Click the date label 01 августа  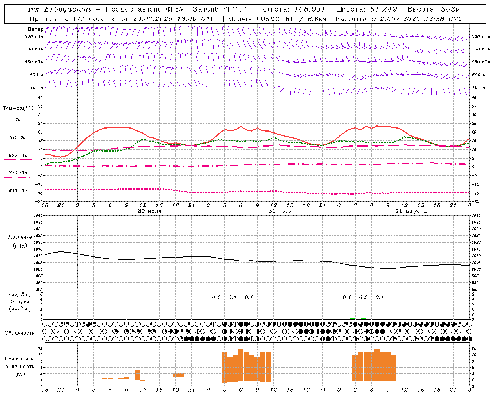pyautogui.click(x=411, y=211)
